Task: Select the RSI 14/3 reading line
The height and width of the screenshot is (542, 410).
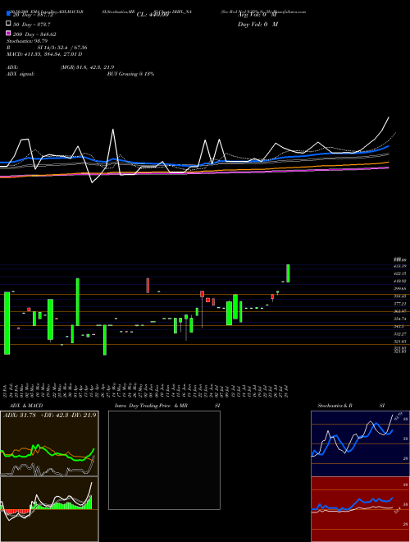Action: tap(47, 48)
